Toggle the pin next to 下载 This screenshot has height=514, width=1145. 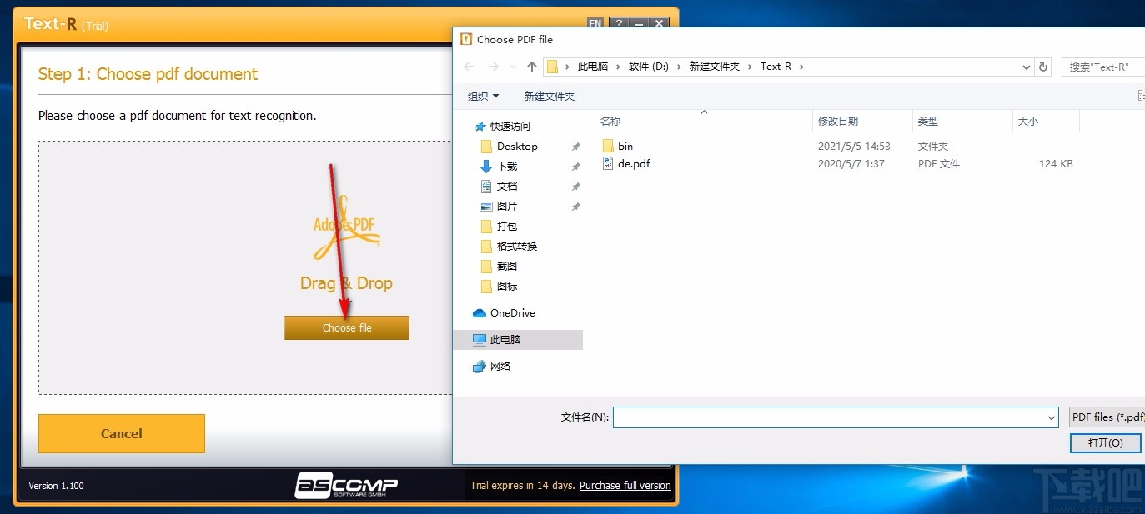[x=575, y=166]
